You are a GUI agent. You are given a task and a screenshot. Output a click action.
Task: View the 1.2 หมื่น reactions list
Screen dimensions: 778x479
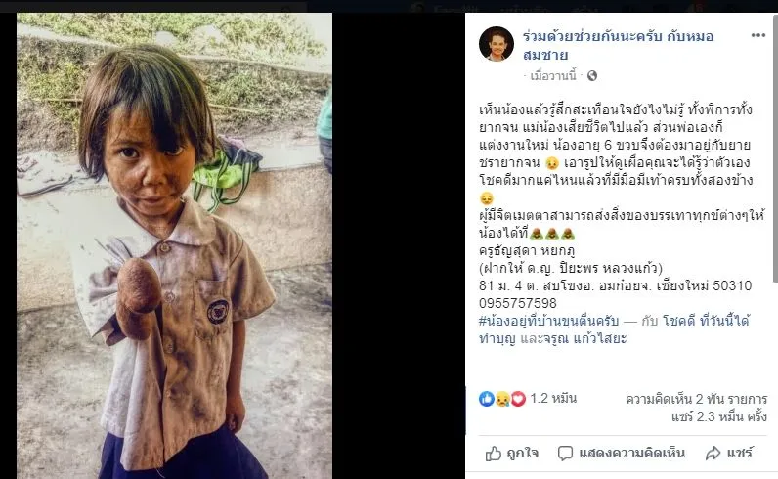[553, 398]
